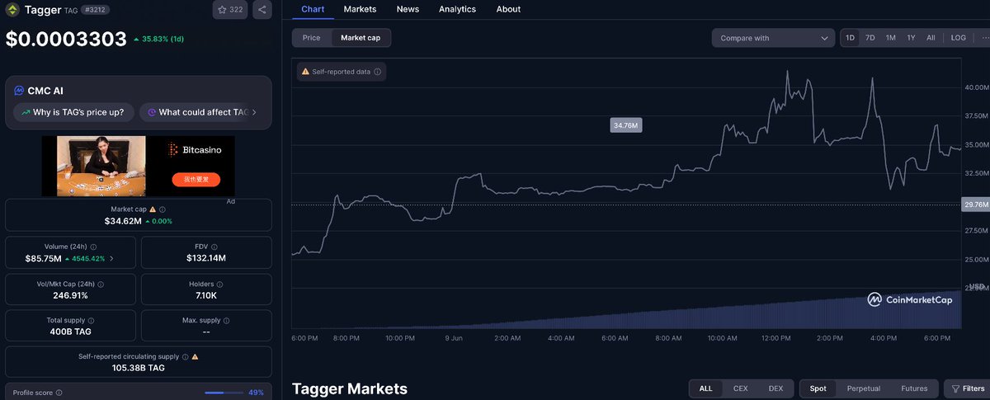Viewport: 990px width, 400px height.
Task: Select Futures markets tab
Action: tap(914, 388)
